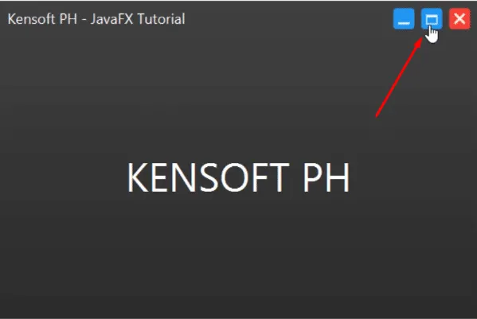The width and height of the screenshot is (477, 319).
Task: Click the letter 'K' starting the large label
Action: pos(137,177)
